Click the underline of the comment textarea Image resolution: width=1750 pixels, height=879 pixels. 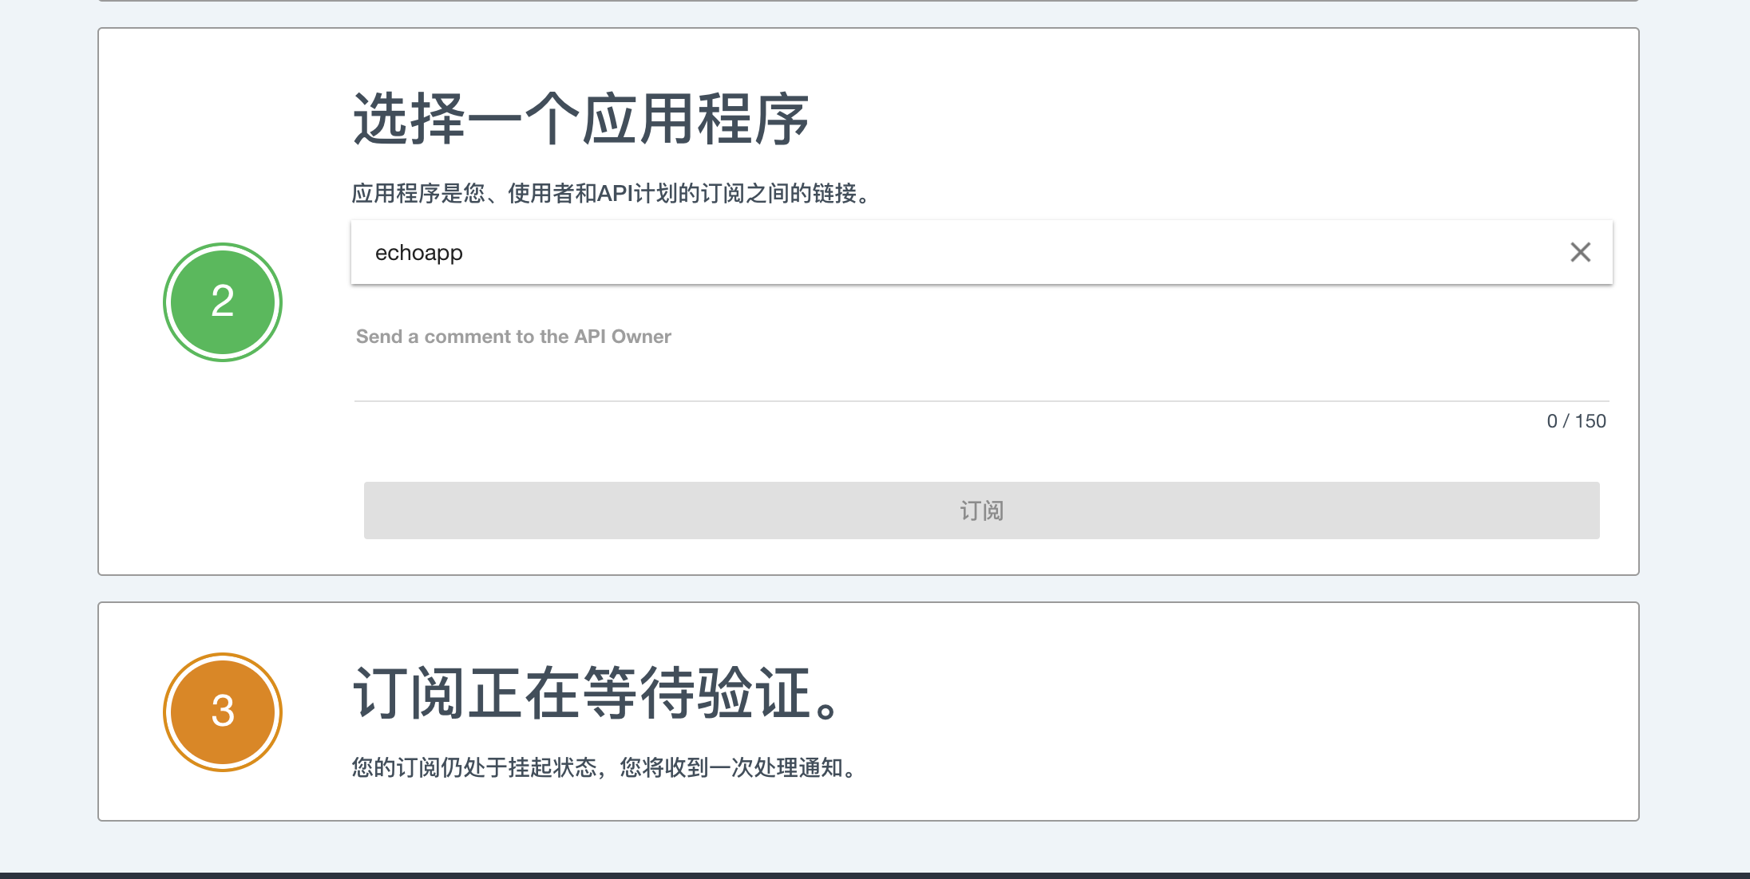(x=980, y=400)
